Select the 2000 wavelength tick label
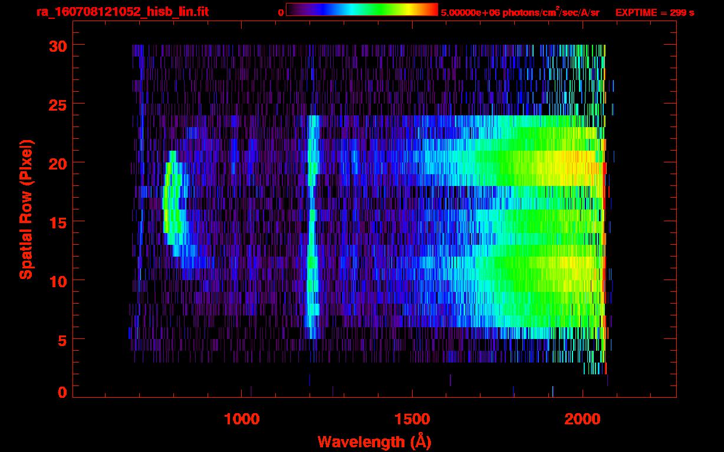The image size is (724, 452). coord(583,419)
